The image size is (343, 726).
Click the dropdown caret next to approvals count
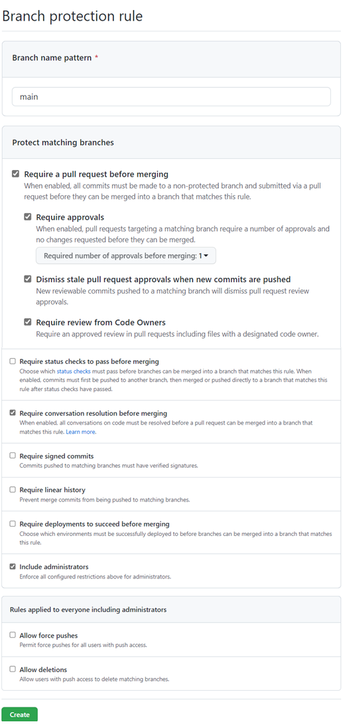(x=206, y=256)
